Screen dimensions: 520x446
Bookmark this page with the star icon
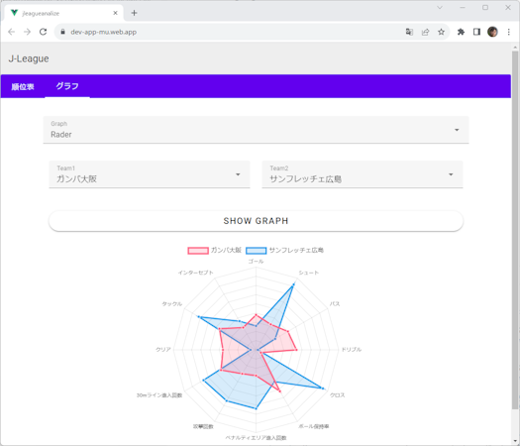[x=441, y=32]
